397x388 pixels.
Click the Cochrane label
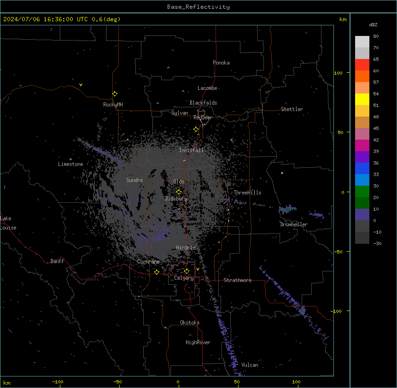point(148,262)
